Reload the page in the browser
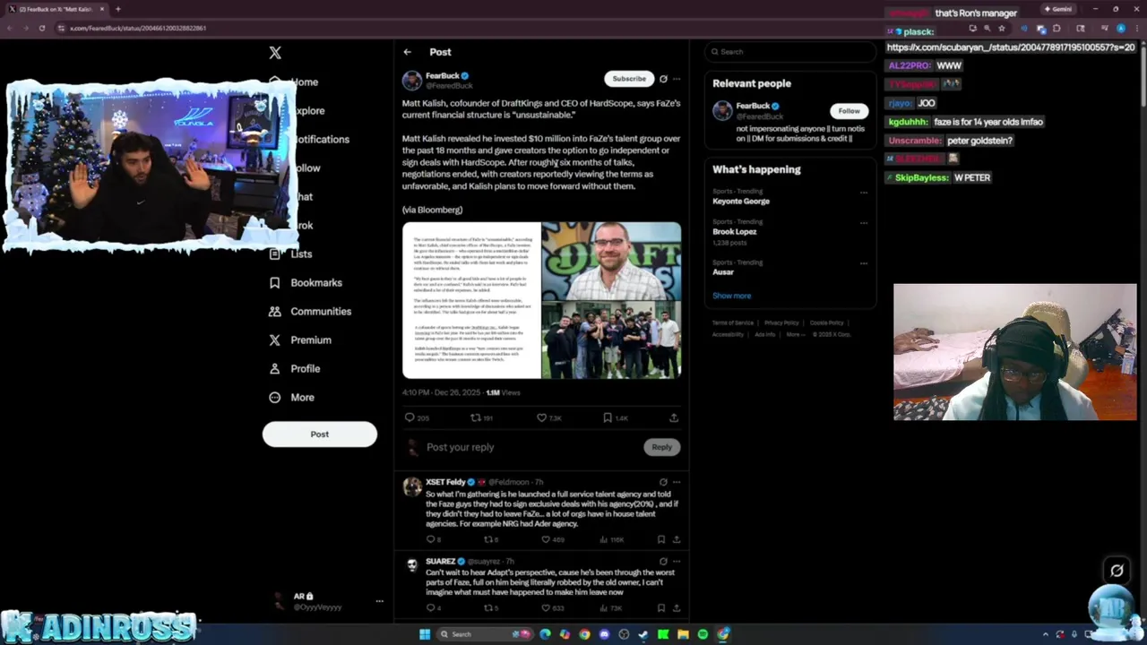This screenshot has width=1147, height=645. tap(41, 28)
